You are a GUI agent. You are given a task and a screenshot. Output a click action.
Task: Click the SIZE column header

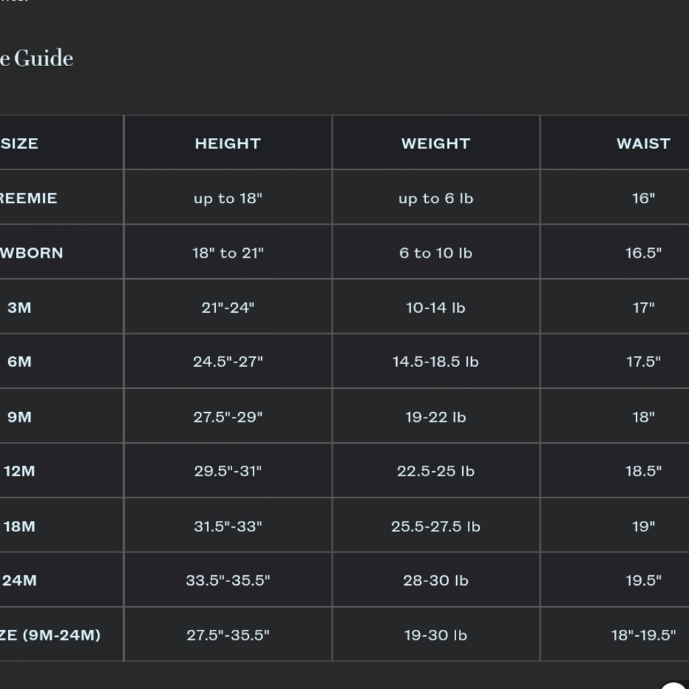[19, 143]
